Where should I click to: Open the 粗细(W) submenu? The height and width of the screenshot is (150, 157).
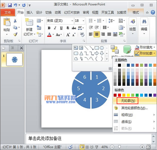(135, 115)
